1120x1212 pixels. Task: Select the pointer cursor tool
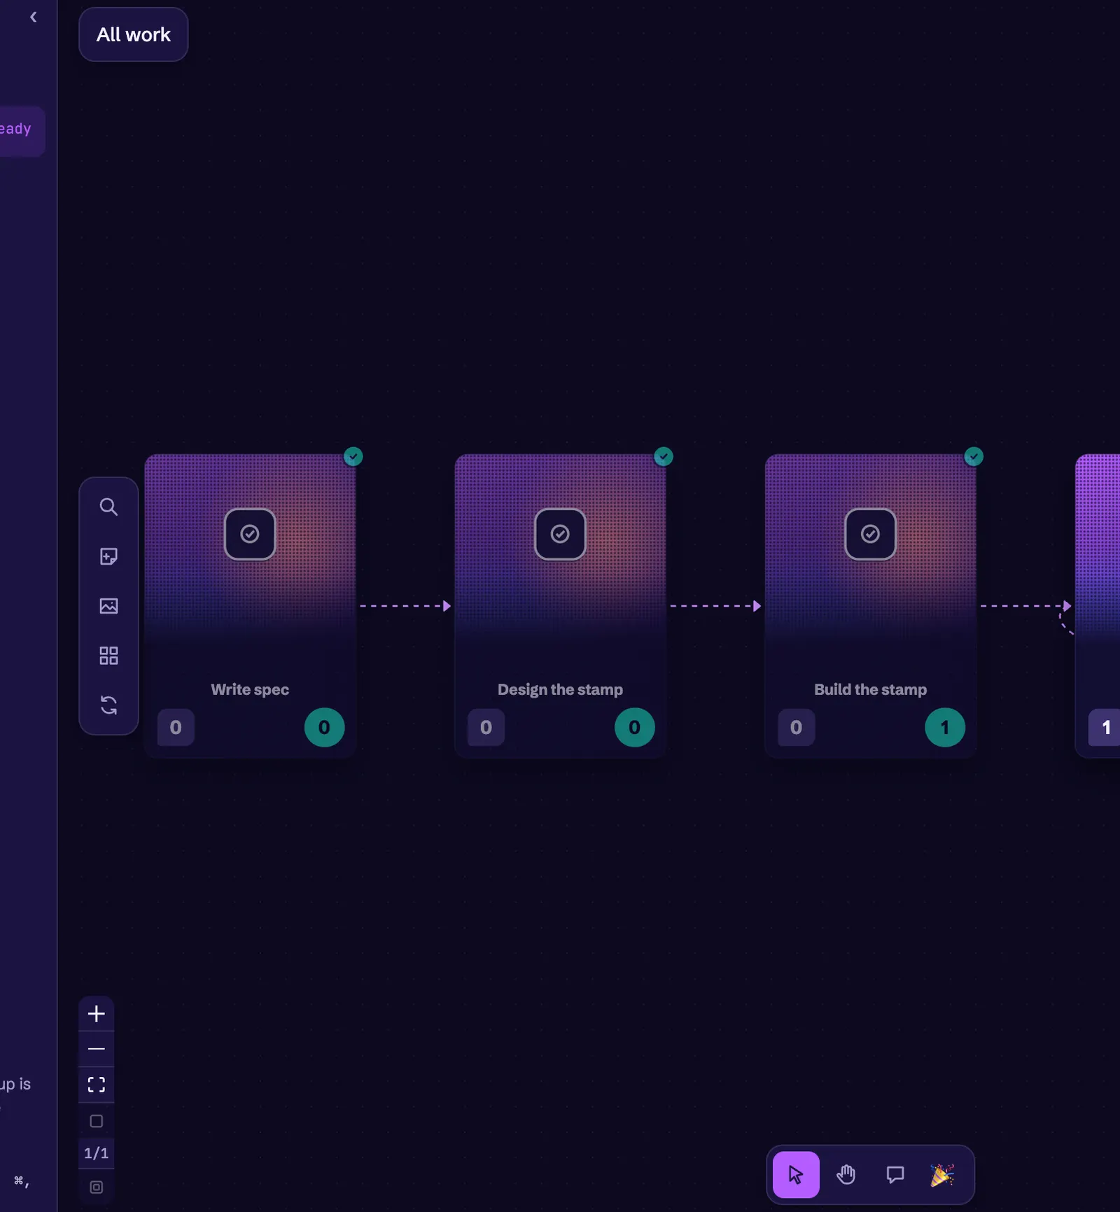pyautogui.click(x=796, y=1174)
